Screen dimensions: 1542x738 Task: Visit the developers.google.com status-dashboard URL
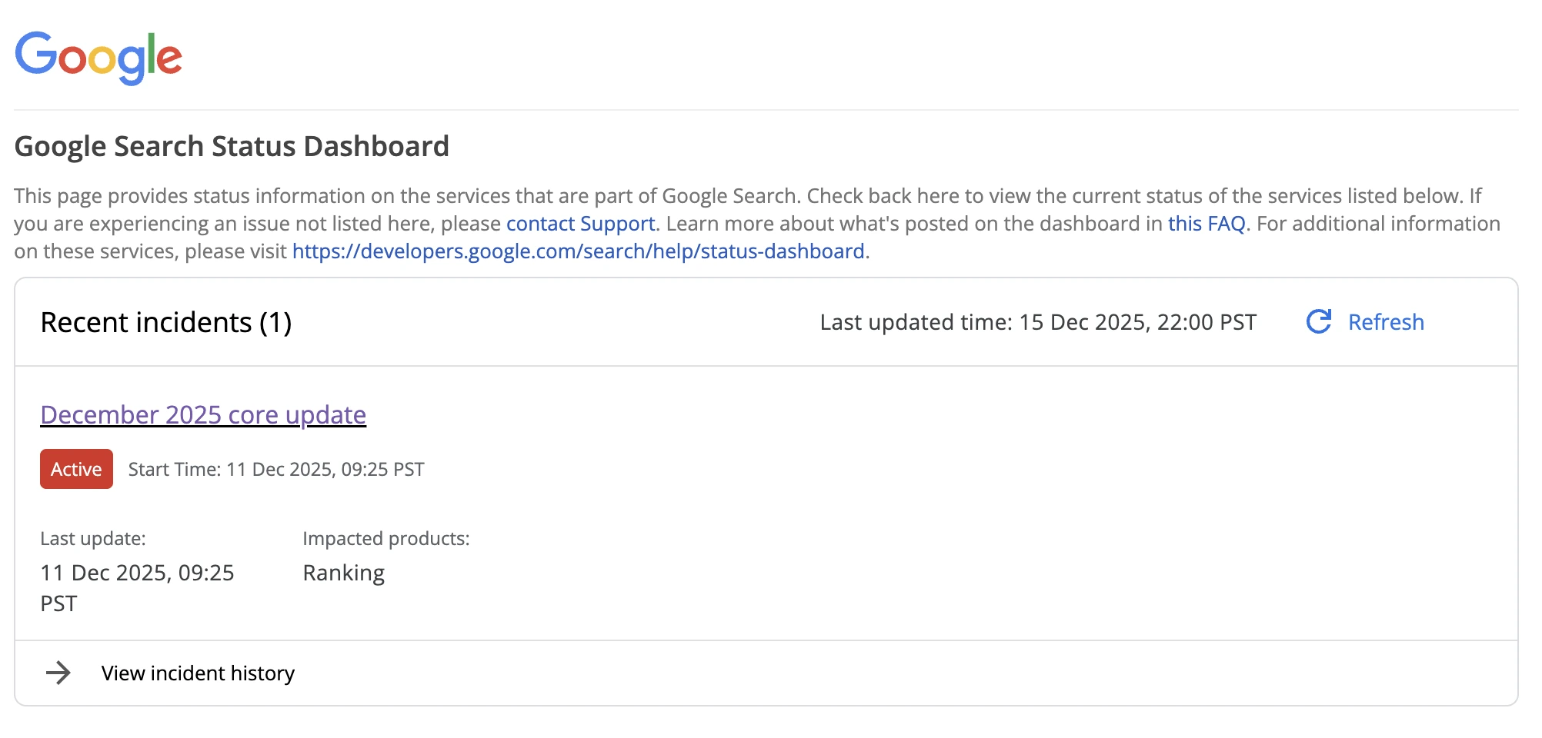[579, 251]
